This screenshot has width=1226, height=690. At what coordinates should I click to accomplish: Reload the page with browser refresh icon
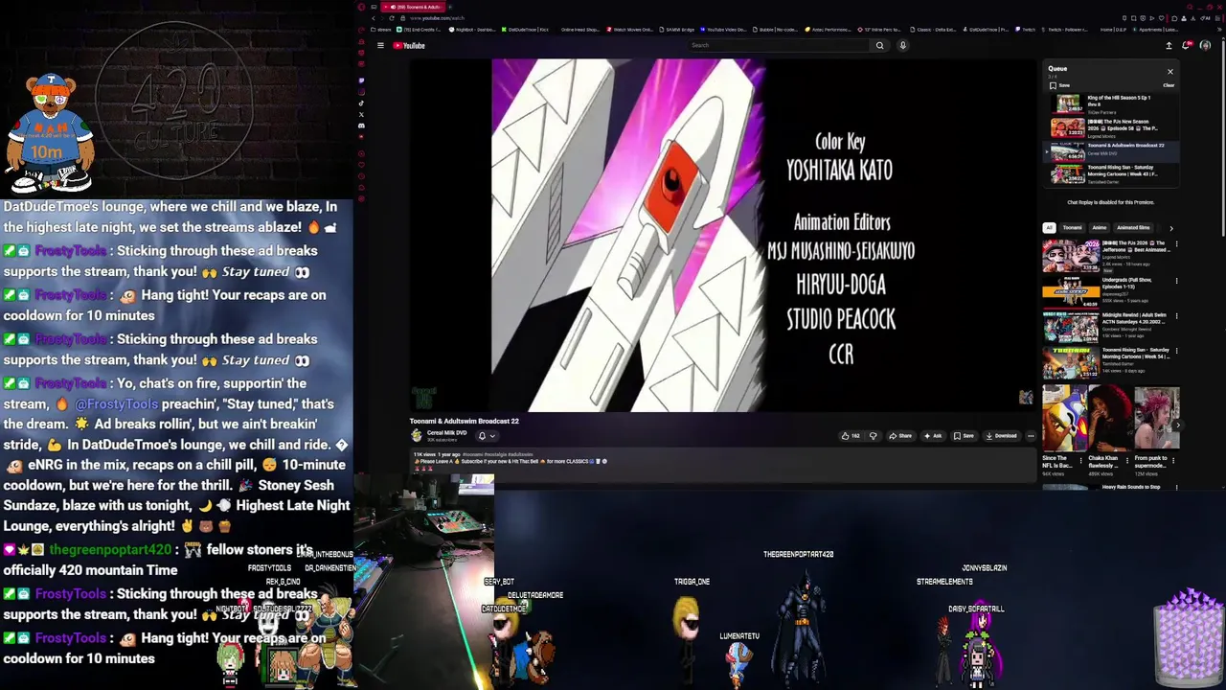[x=392, y=18]
